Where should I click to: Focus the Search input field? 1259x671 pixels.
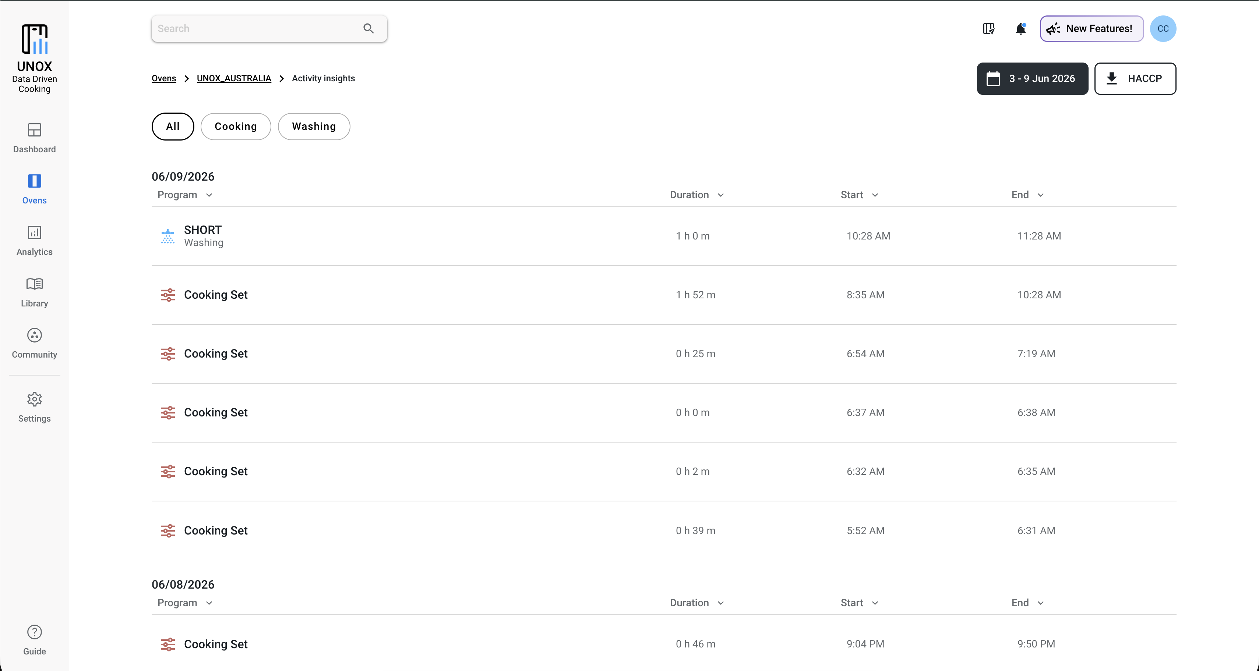point(269,28)
